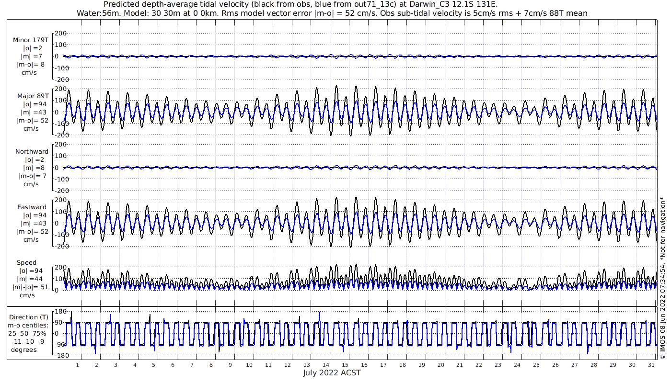Click the "-90" tick on the Direction axis

(x=60, y=345)
